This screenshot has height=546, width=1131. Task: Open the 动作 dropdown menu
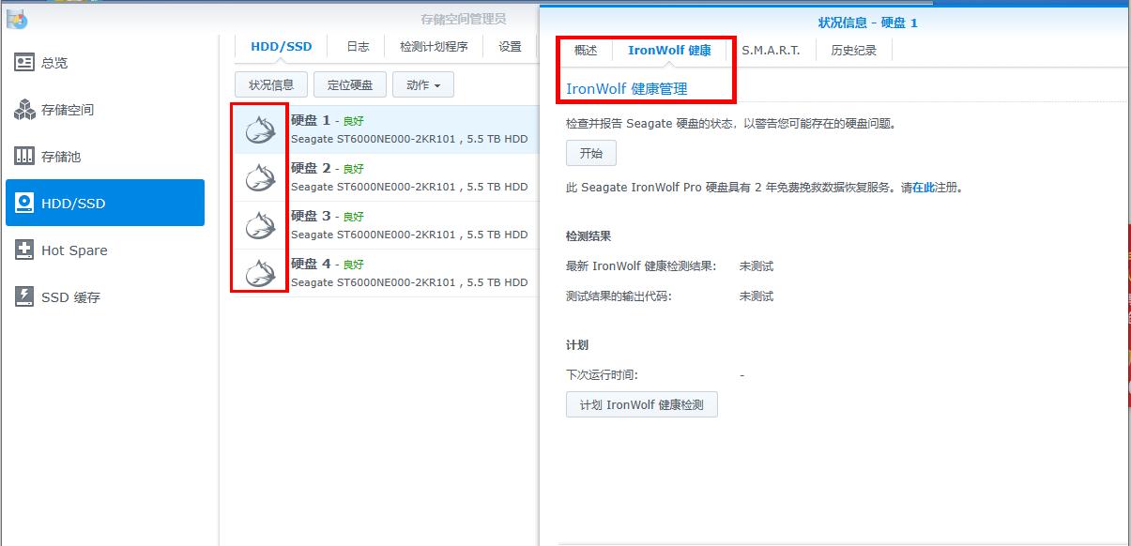[x=423, y=83]
